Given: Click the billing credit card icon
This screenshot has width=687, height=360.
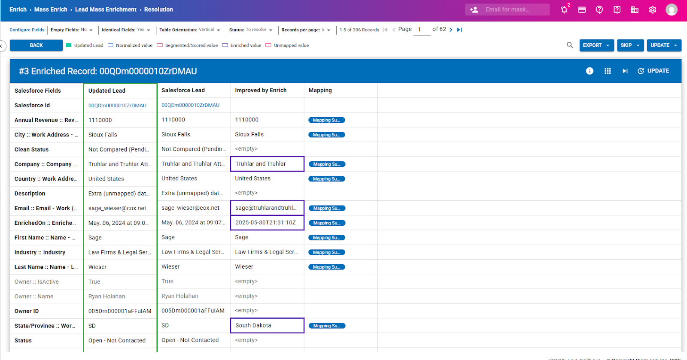Looking at the screenshot, I should pyautogui.click(x=582, y=9).
